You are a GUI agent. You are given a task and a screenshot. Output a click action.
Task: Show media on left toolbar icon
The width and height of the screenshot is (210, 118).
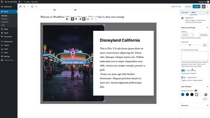coord(80,19)
